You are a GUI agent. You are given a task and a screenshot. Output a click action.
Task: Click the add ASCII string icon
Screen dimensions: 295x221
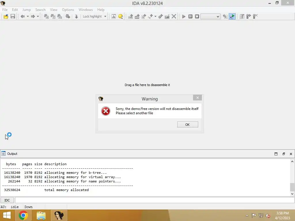click(143, 16)
